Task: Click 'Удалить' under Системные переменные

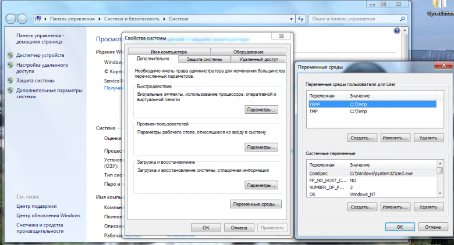Action: (x=428, y=207)
